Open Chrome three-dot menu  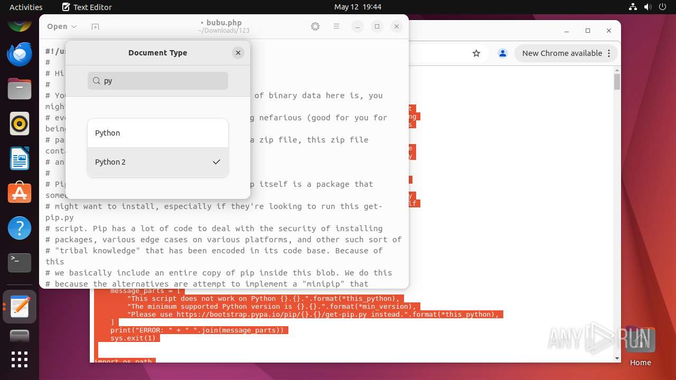point(609,53)
